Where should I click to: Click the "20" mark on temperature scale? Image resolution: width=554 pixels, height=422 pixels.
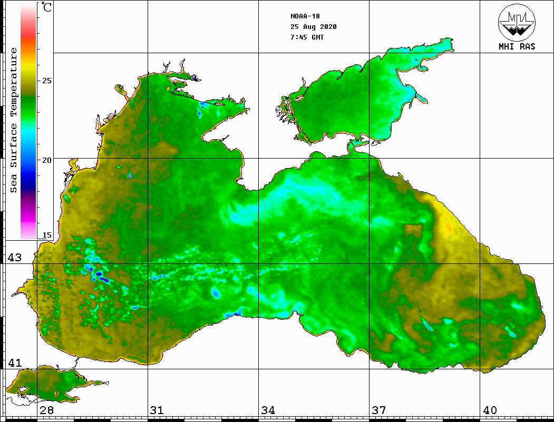[x=46, y=160]
